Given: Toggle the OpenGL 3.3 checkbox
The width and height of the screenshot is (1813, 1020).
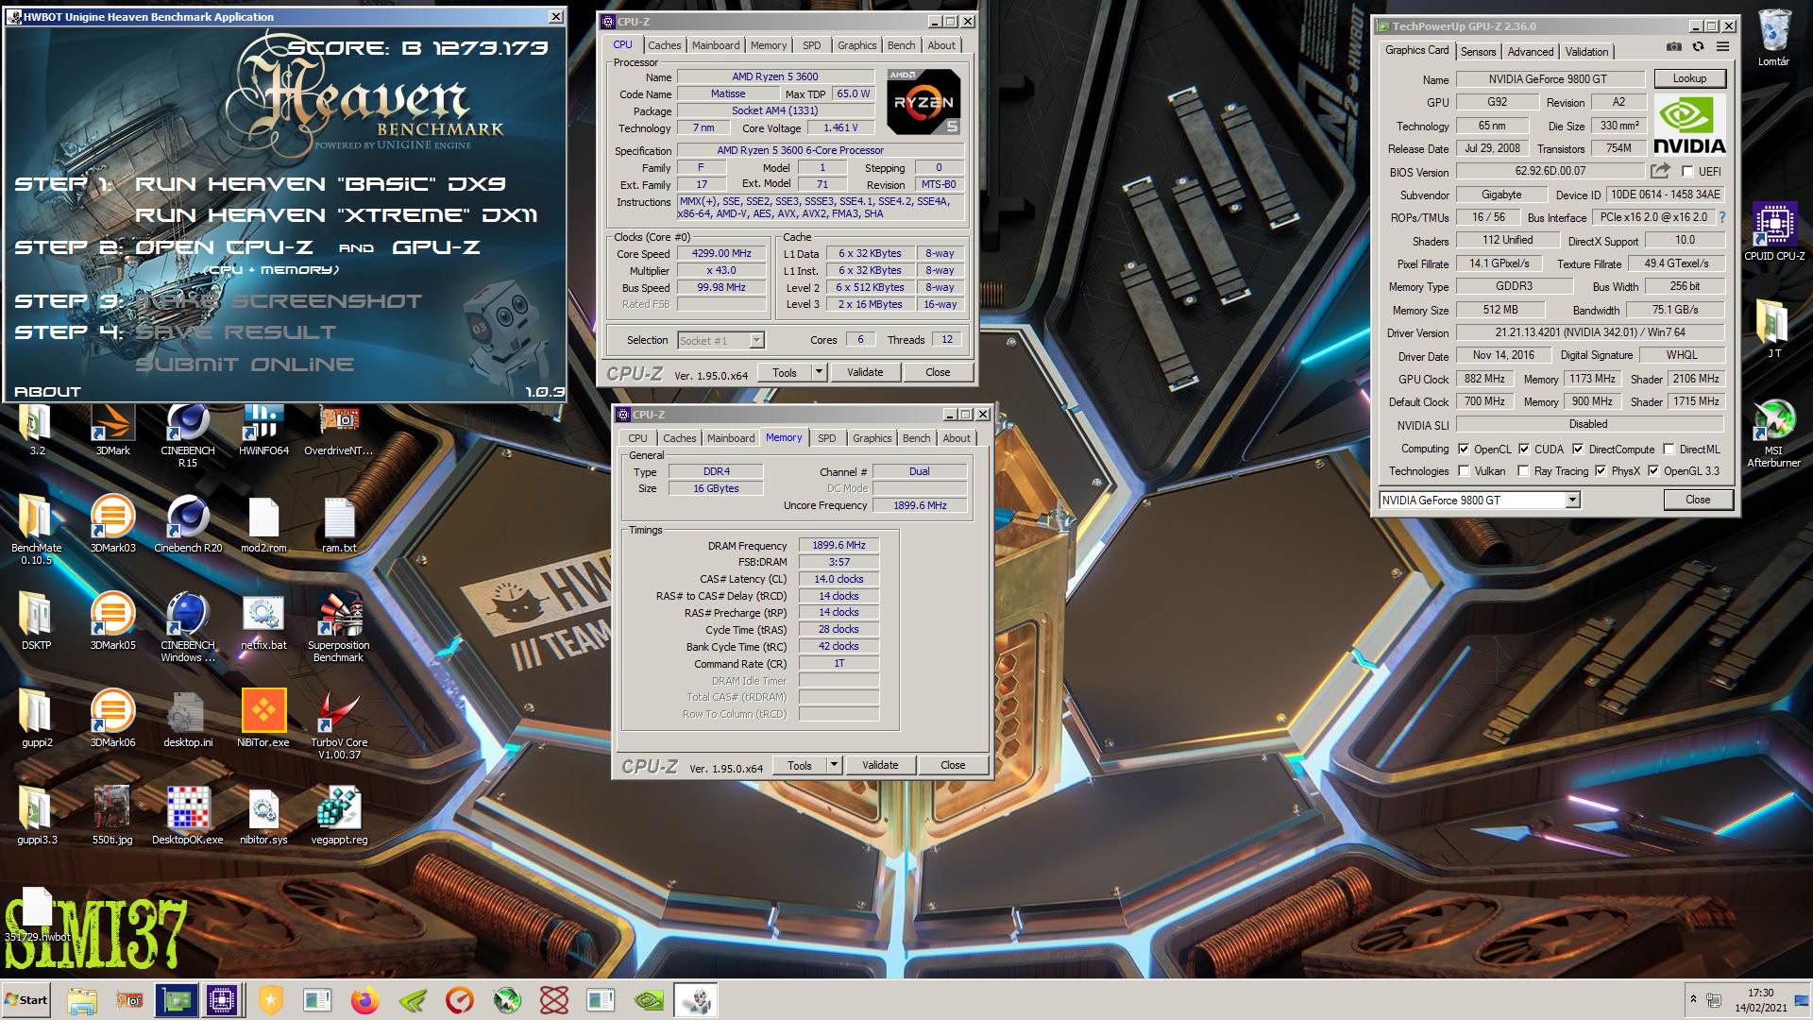Looking at the screenshot, I should click(x=1652, y=470).
